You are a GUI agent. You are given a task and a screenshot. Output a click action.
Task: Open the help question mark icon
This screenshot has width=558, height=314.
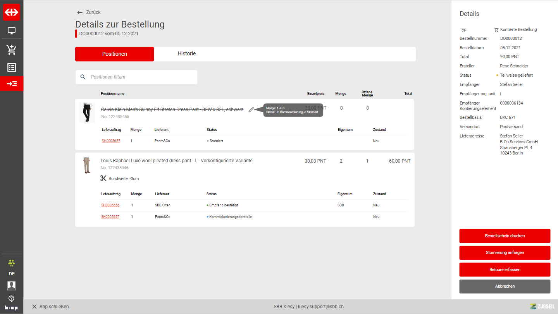pos(12,299)
